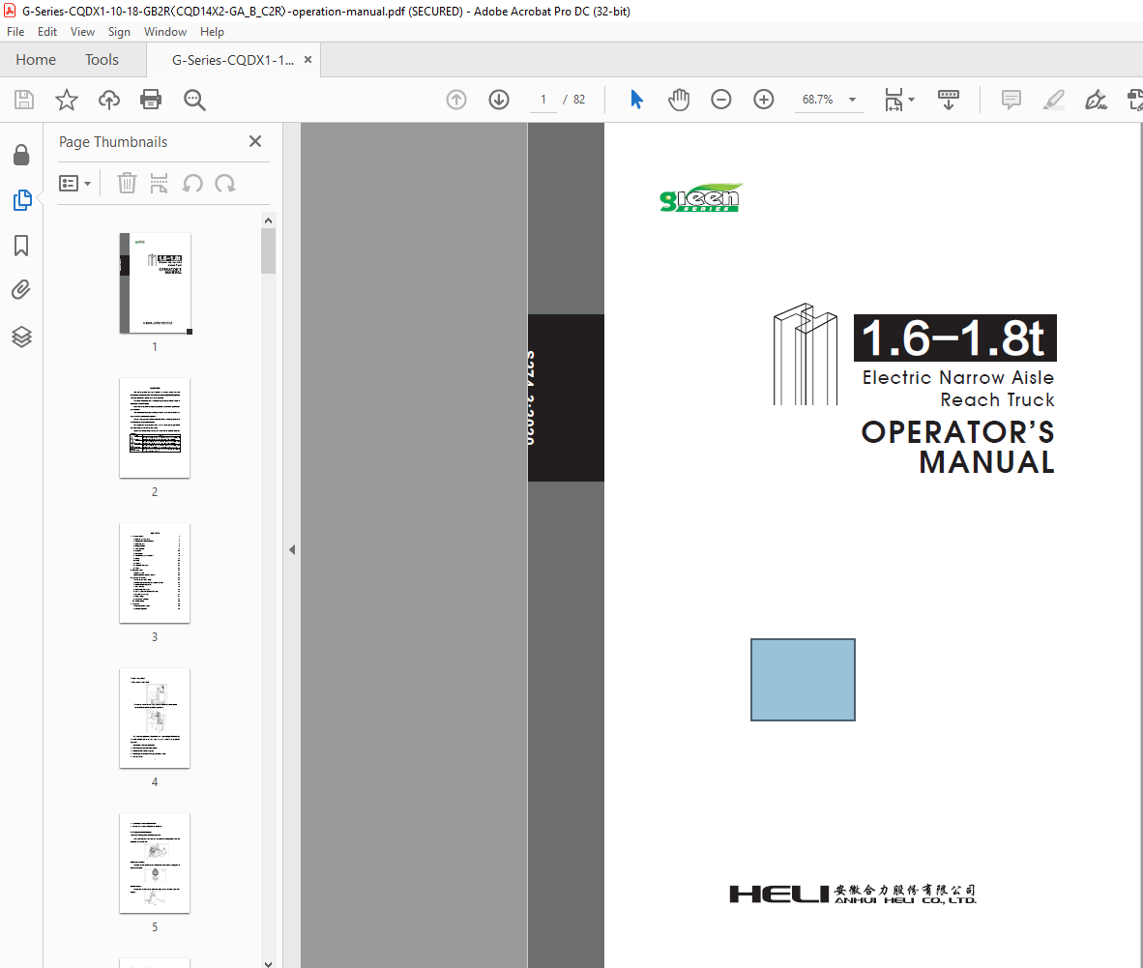
Task: Activate the Hand pan tool
Action: click(679, 100)
